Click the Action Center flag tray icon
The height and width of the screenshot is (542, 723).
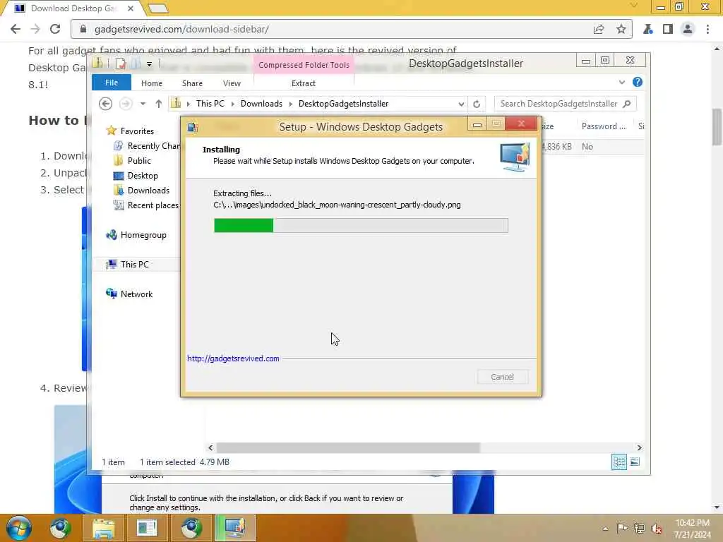pos(621,528)
